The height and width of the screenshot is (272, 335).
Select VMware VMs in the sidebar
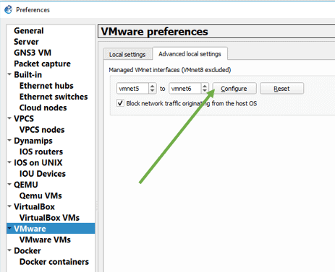45,240
